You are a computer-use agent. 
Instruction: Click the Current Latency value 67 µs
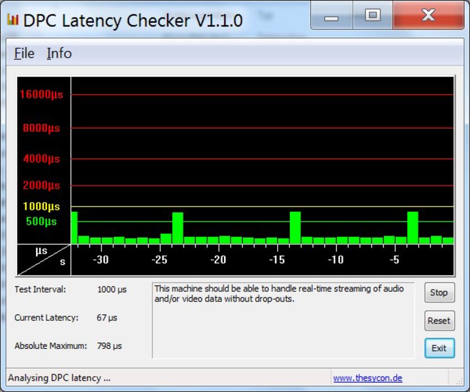point(106,318)
